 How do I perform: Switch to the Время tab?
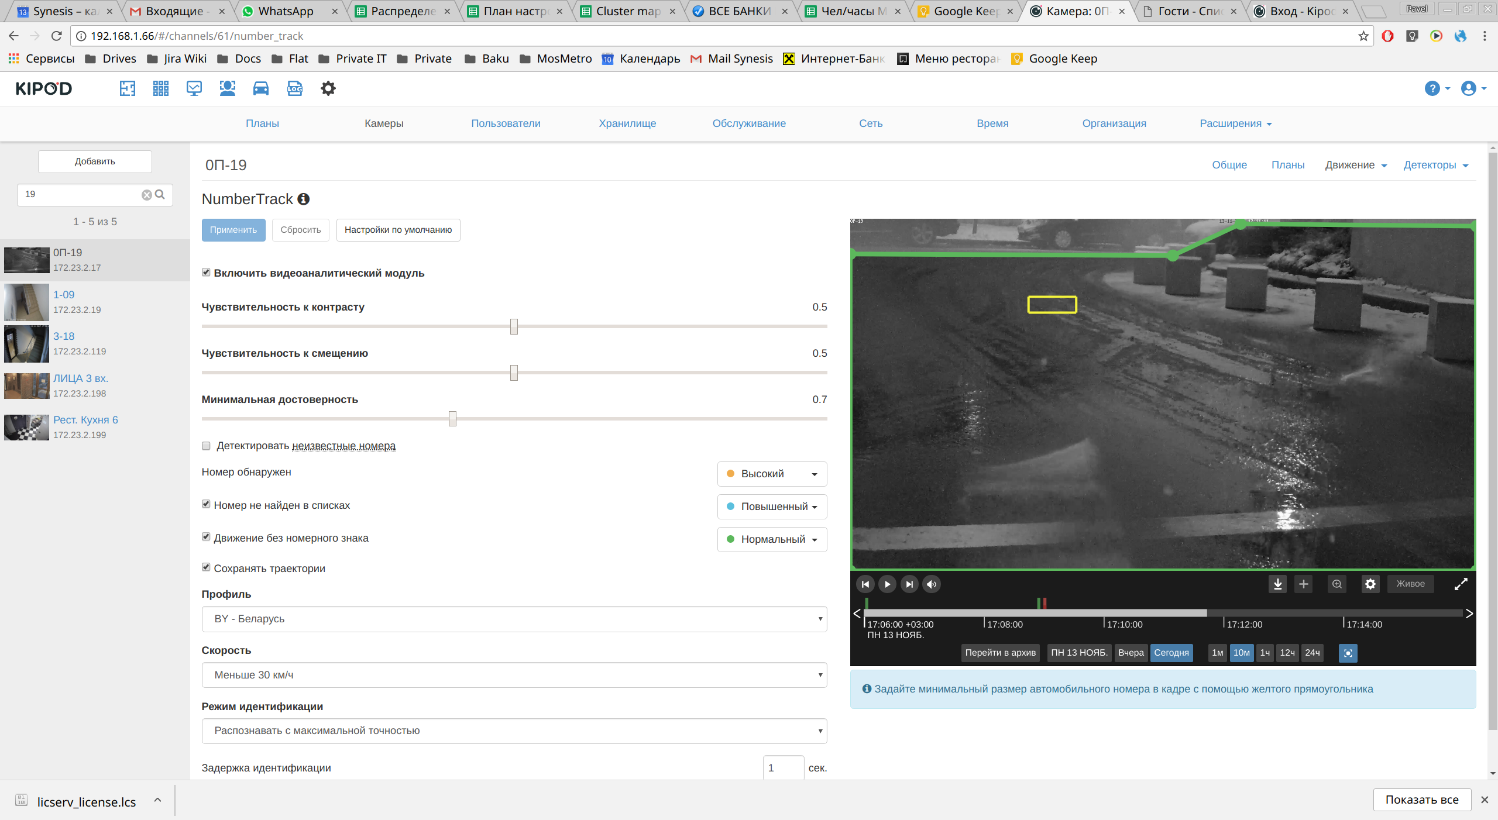tap(992, 123)
